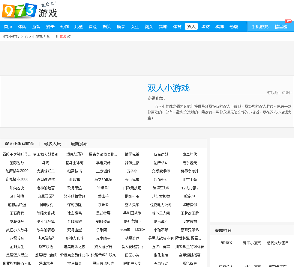Switch to the 最新发布 tab
Screen dimensions: 294x267
79,144
